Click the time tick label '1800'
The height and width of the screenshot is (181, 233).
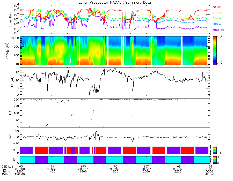coord(115,171)
